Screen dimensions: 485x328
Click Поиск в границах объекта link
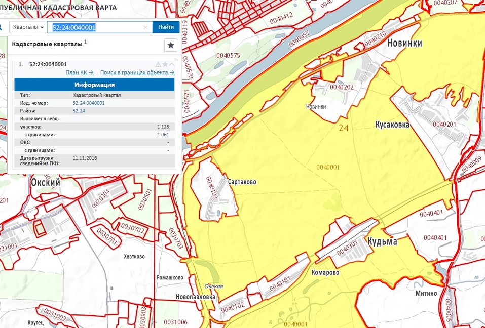(137, 72)
